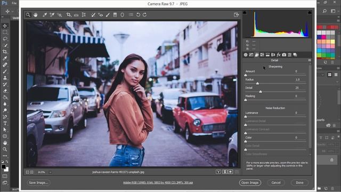Click the Open Image button
This screenshot has height=192, width=341.
[250, 182]
